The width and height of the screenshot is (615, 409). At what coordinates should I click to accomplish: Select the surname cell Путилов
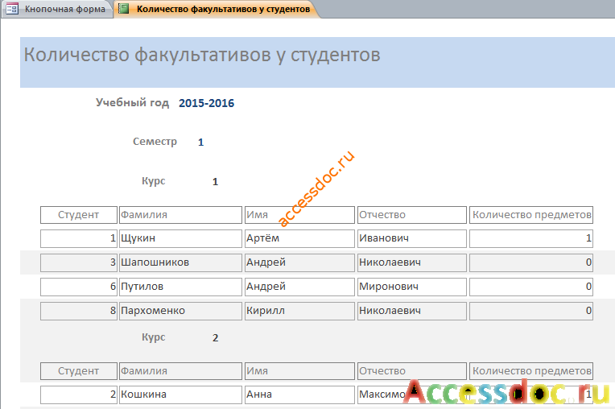[x=180, y=287]
